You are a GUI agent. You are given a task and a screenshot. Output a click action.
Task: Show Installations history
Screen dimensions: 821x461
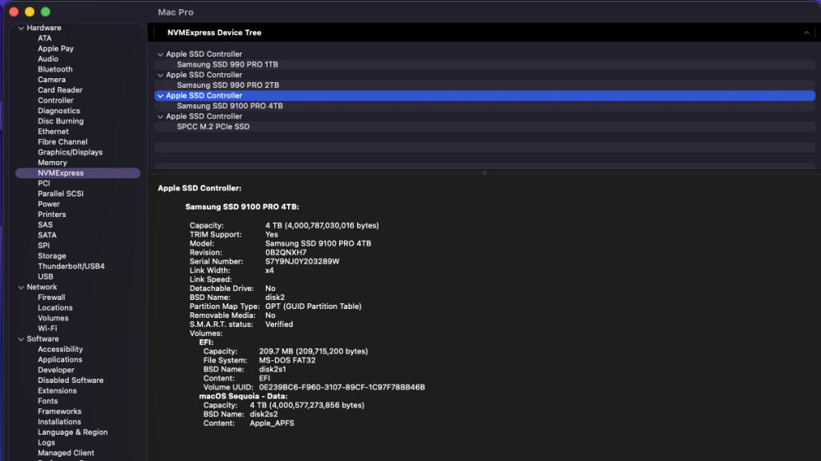click(59, 422)
